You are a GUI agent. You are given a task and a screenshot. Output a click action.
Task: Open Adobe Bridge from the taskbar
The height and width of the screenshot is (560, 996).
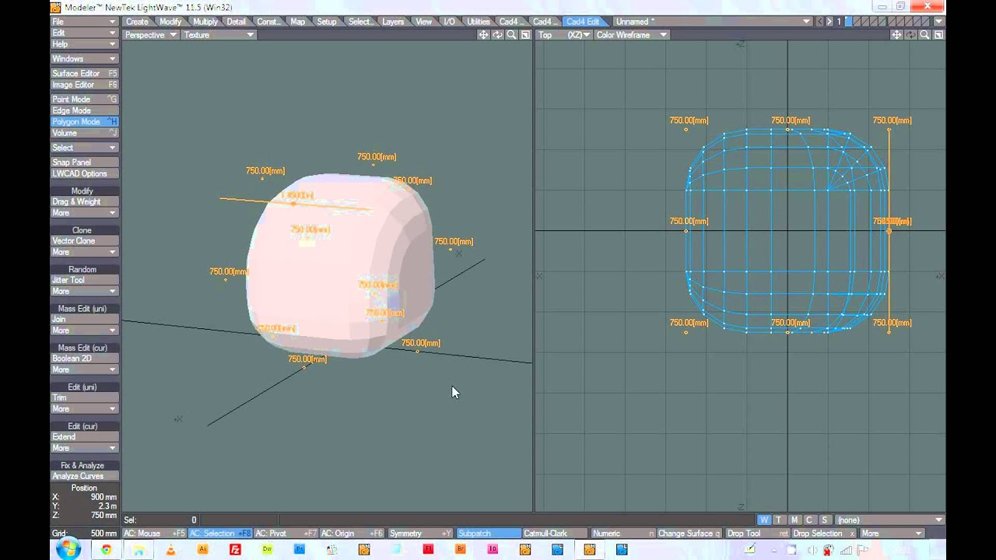pyautogui.click(x=461, y=550)
